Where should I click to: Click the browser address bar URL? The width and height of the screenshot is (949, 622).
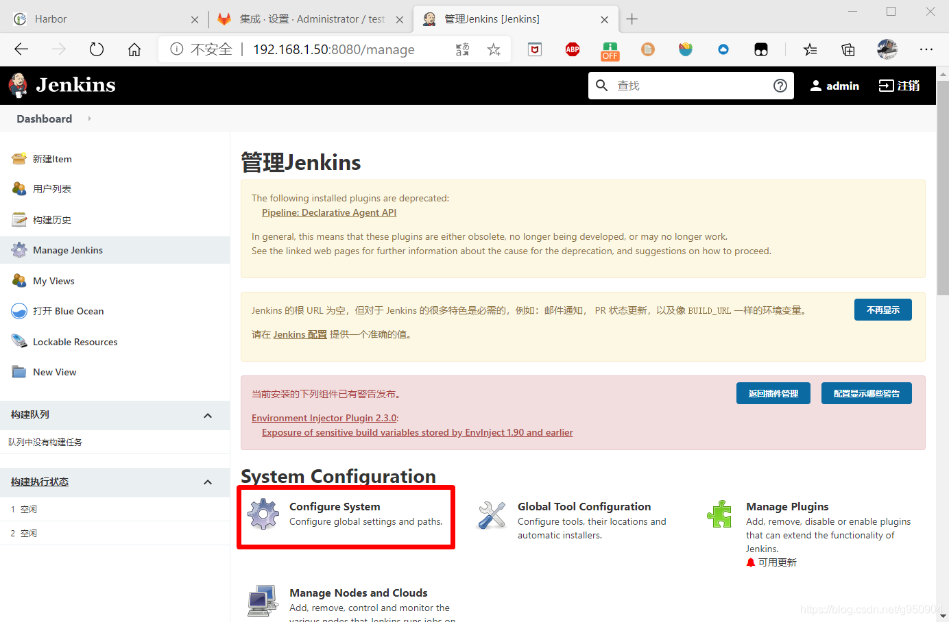pos(334,49)
